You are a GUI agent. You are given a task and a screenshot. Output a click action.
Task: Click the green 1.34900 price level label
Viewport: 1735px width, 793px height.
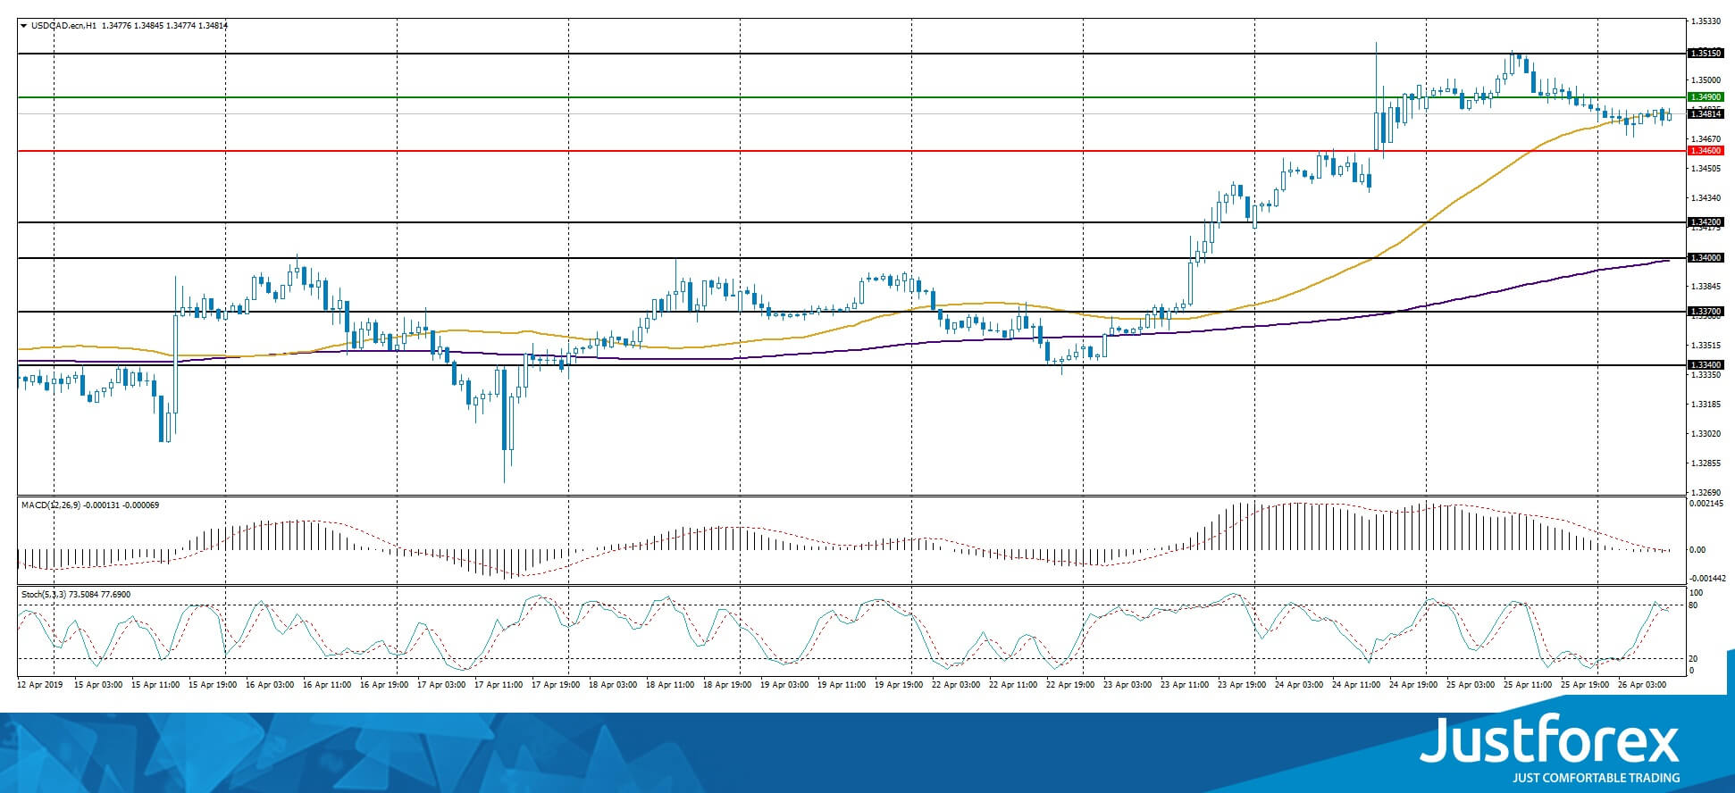pos(1705,96)
